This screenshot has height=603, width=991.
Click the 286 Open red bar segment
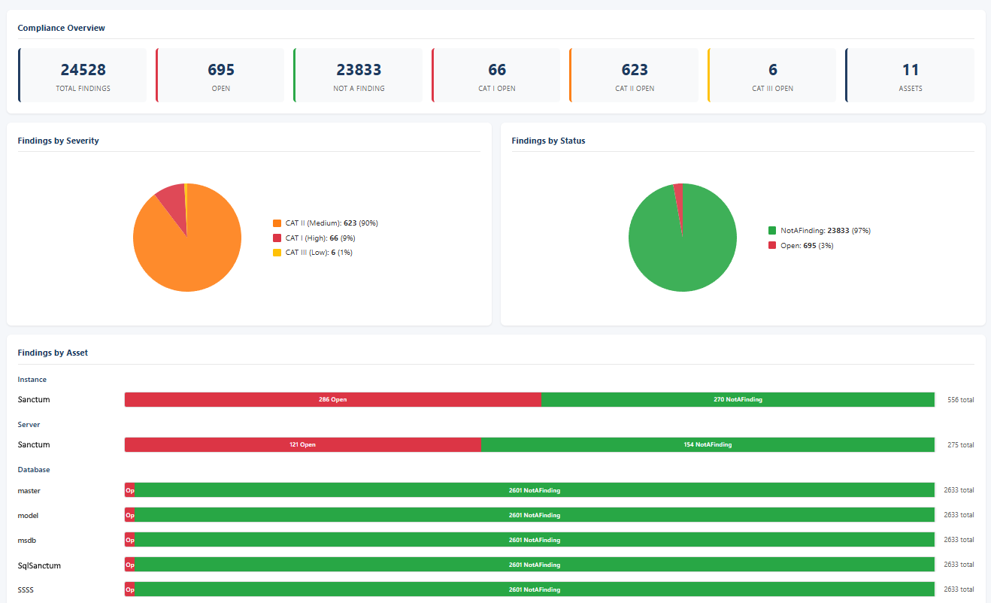click(332, 400)
